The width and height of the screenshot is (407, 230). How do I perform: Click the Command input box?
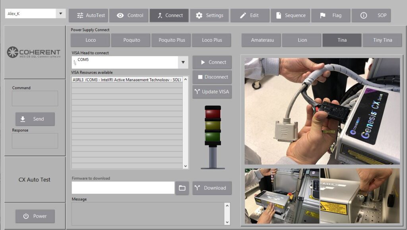pyautogui.click(x=35, y=98)
